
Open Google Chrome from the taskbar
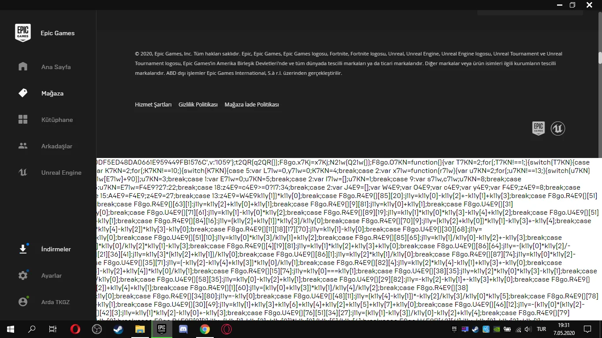pyautogui.click(x=205, y=329)
